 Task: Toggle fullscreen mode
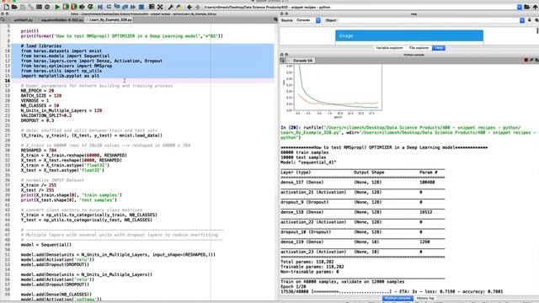tap(160, 7)
